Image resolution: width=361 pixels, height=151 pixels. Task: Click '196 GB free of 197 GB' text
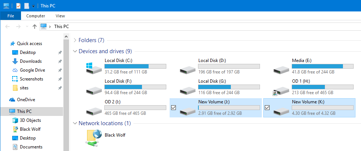point(219,72)
